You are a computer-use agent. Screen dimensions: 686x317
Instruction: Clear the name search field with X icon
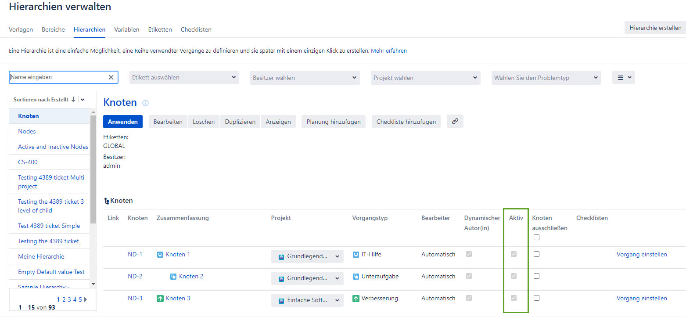[x=111, y=77]
